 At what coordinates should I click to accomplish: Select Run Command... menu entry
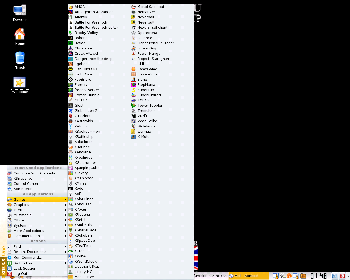37,258
